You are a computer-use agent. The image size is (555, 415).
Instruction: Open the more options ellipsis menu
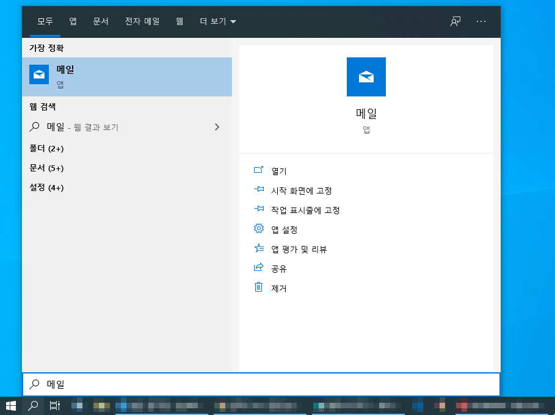(x=481, y=21)
